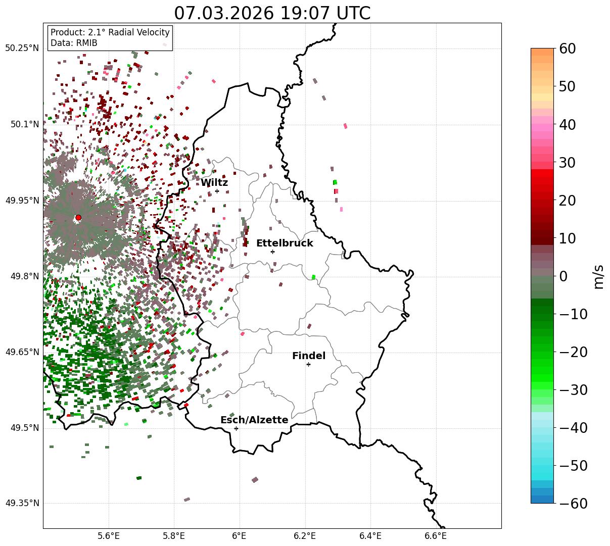The height and width of the screenshot is (546, 610).
Task: Click the Product: 2.1° Radial Velocity text
Action: pos(110,32)
